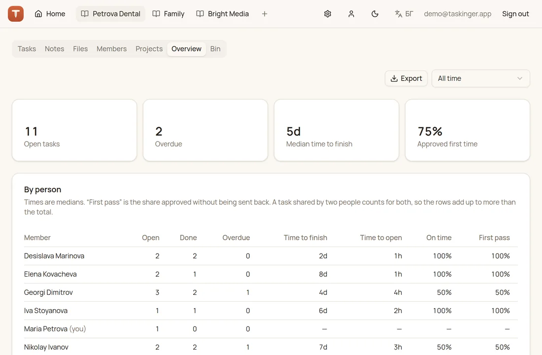Screen dimensions: 542x355
Task: Select Georgi Dimitrov row name
Action: point(48,293)
